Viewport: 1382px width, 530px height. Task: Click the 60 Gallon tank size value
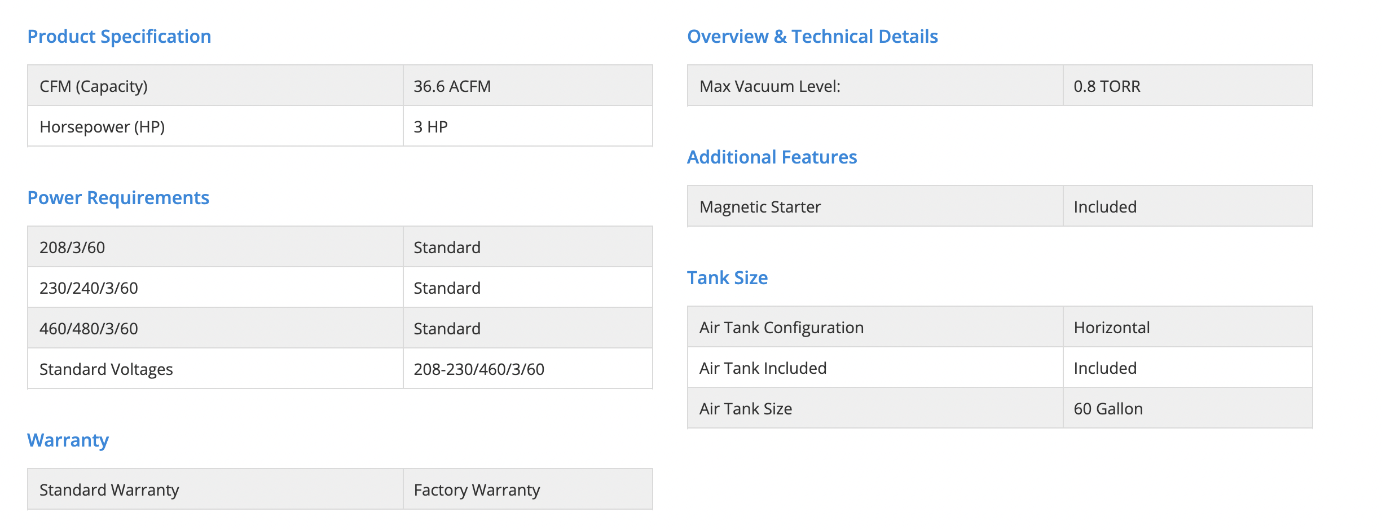pyautogui.click(x=1108, y=409)
